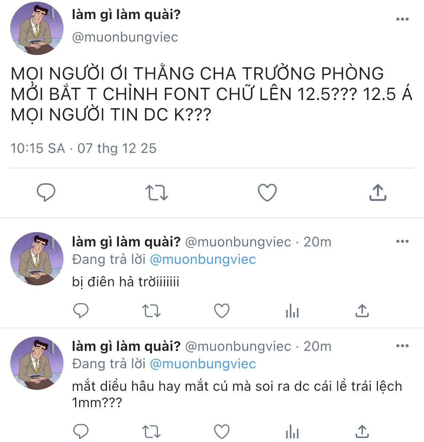Open @muonbungviec mention link in last tweet

[203, 364]
